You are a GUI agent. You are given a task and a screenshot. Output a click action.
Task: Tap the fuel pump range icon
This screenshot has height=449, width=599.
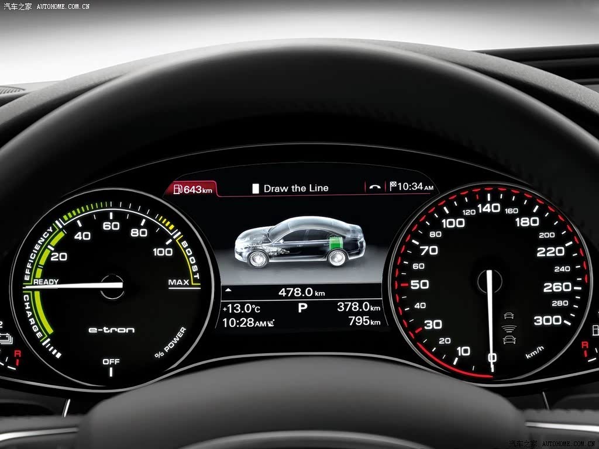[178, 189]
